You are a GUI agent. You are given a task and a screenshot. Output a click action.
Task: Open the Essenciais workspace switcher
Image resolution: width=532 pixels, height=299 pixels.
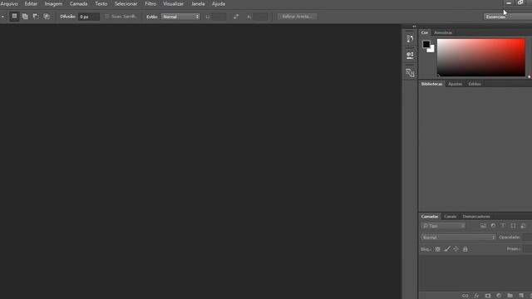508,17
